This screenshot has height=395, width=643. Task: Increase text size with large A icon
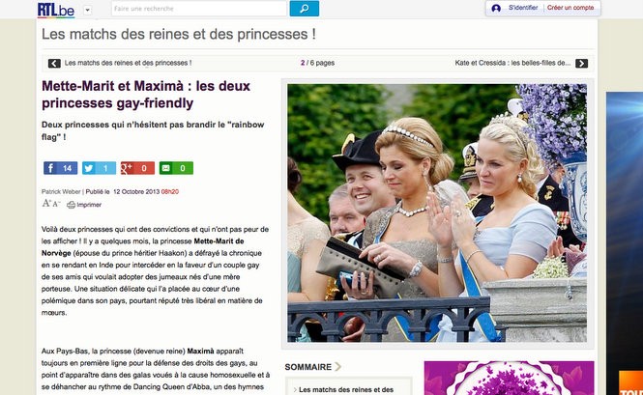pyautogui.click(x=46, y=203)
